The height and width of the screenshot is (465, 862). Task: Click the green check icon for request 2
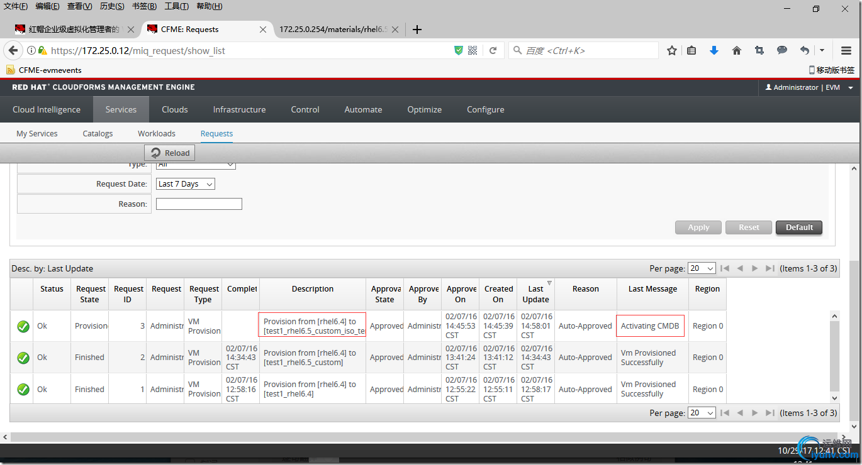point(23,358)
